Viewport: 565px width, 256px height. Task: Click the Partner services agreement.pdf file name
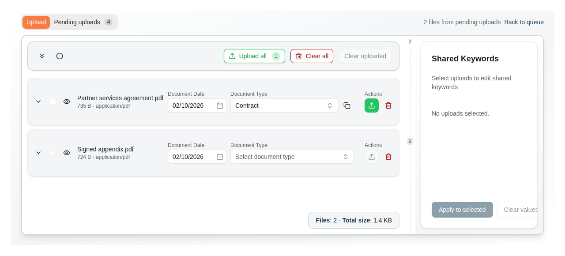[121, 98]
